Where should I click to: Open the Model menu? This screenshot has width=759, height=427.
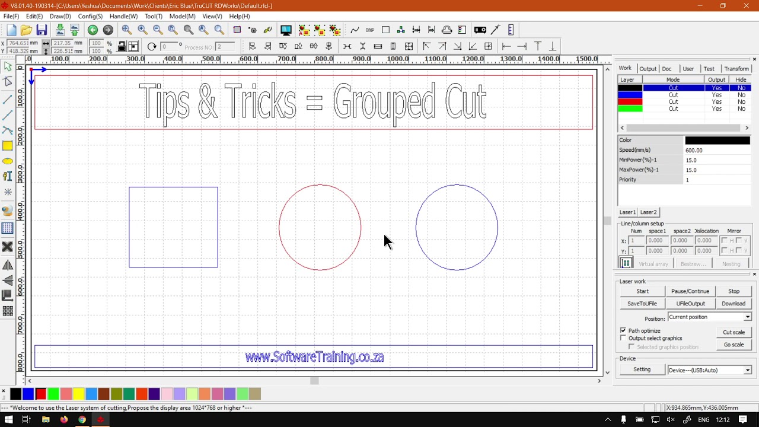tap(182, 17)
